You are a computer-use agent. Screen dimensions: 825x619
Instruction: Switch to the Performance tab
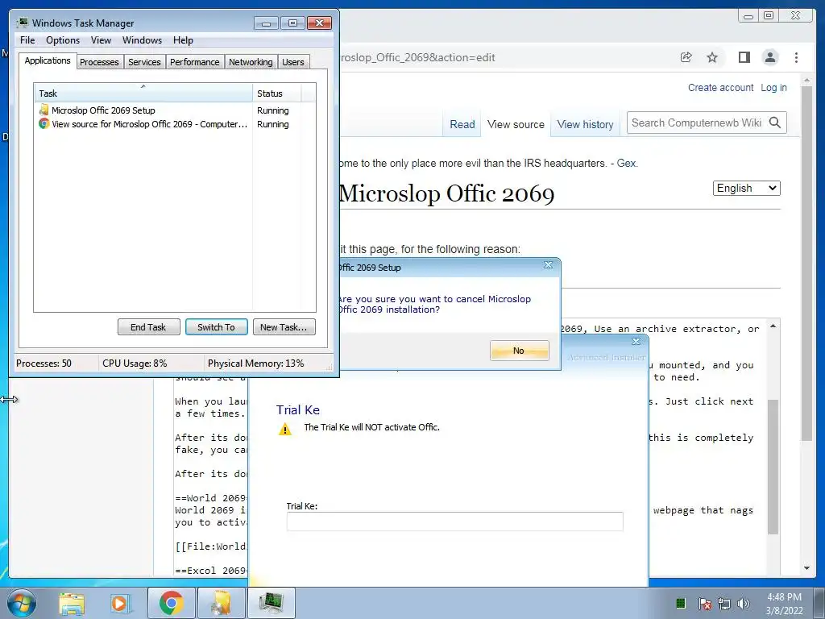click(x=195, y=62)
